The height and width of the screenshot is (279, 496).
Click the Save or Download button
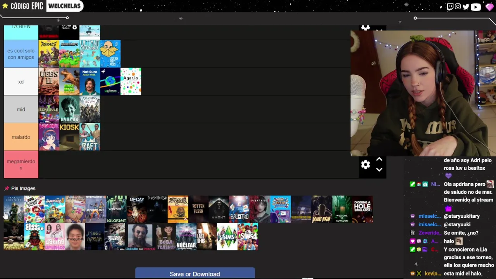[x=195, y=274]
